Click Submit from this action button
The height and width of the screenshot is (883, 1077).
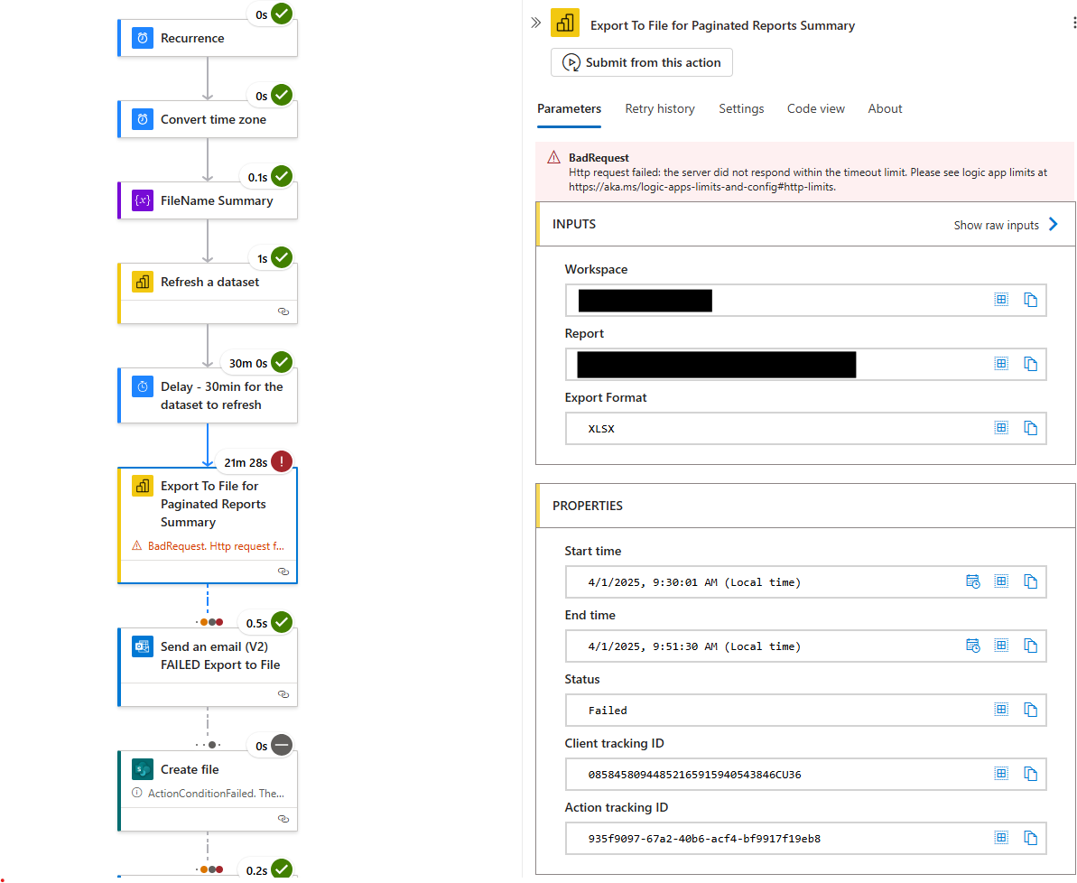642,62
